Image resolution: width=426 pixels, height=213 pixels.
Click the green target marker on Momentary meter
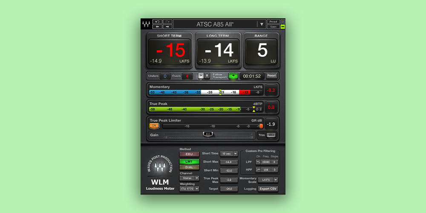[x=220, y=92]
